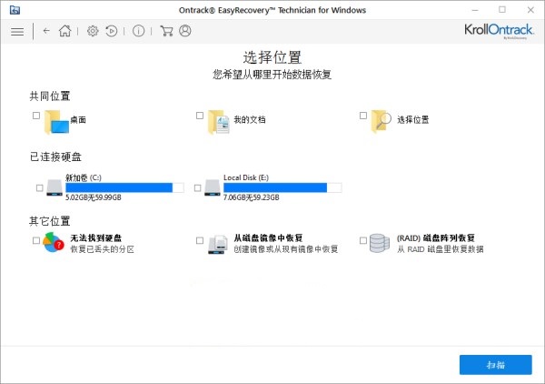
Task: Open the user account icon
Action: click(x=185, y=31)
